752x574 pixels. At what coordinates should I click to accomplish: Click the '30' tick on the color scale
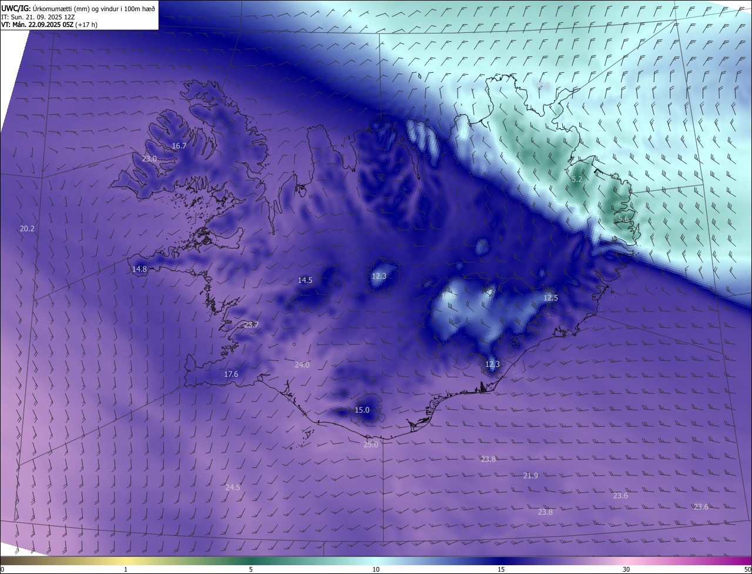(x=626, y=569)
